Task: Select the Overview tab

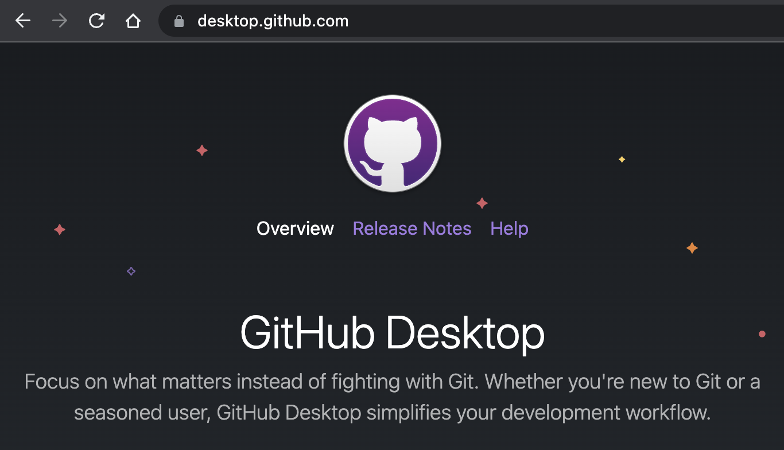Action: (x=295, y=228)
